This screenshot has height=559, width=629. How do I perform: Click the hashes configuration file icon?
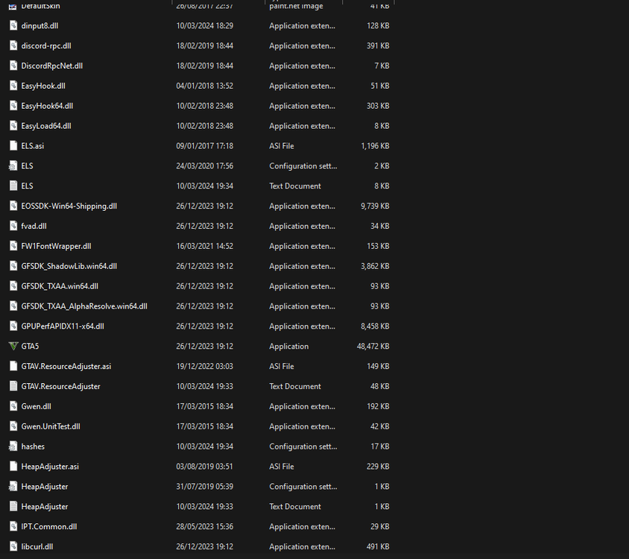pos(13,446)
